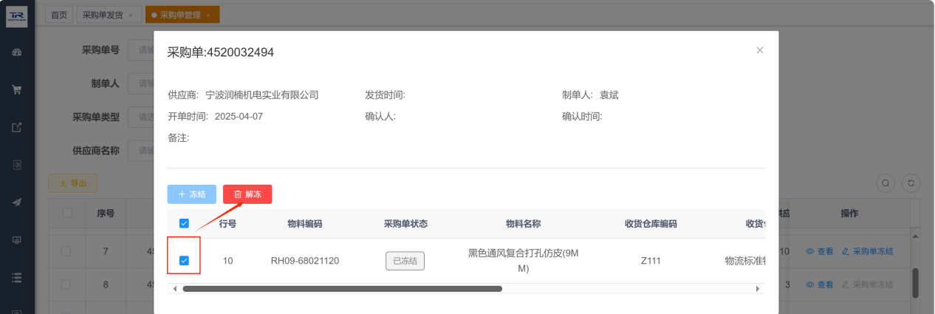Click the horizontal scrollbar in the dialog table
The image size is (935, 314).
pos(342,289)
